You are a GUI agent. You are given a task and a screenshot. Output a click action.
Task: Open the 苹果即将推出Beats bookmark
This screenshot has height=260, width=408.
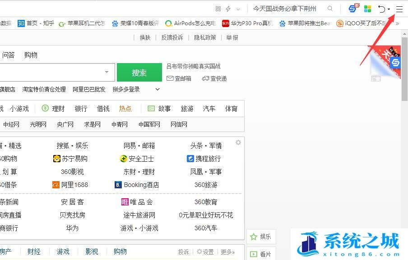[305, 23]
